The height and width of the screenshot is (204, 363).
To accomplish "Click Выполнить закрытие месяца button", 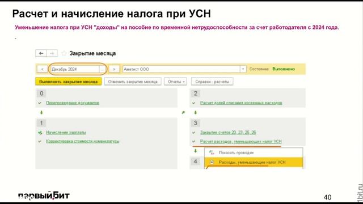I will 68,82.
